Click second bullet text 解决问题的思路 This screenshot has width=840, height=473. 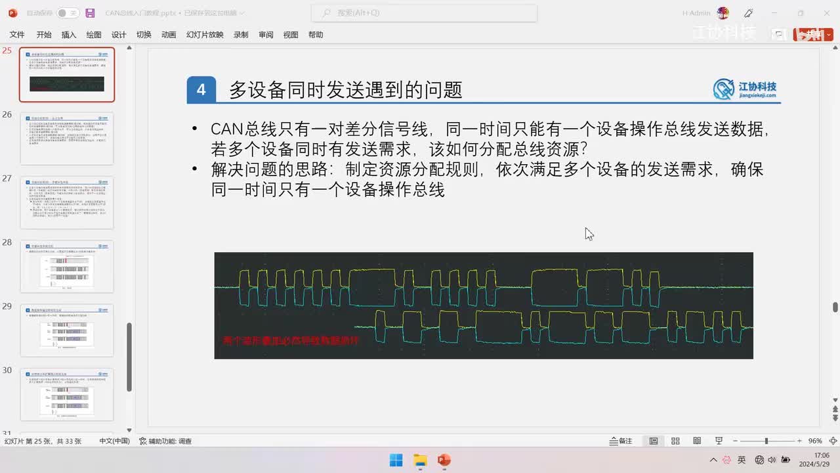(486, 180)
